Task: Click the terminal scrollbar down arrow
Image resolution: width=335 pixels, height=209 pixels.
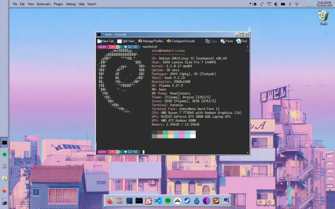Action: [247, 152]
